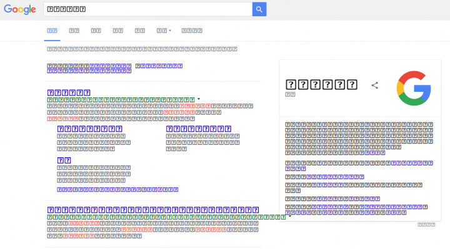Open the blue link ending the panel description

[x=375, y=153]
